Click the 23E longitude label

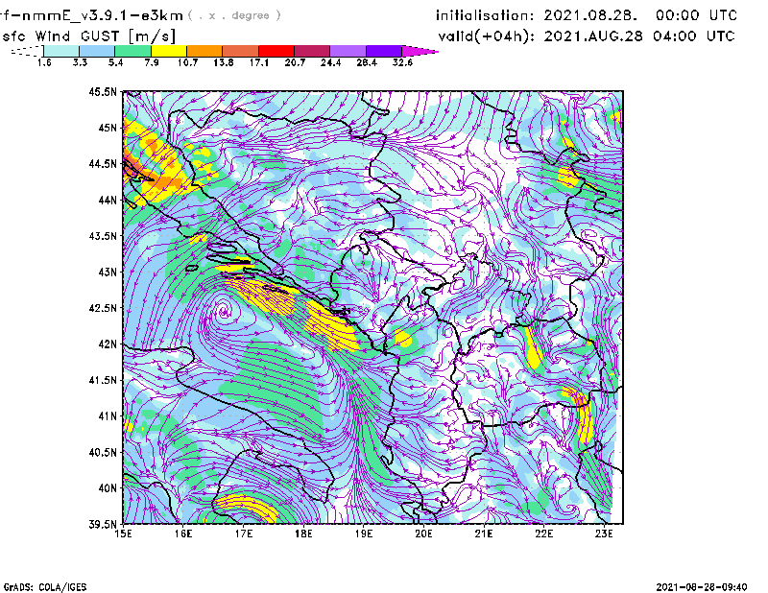pos(604,534)
